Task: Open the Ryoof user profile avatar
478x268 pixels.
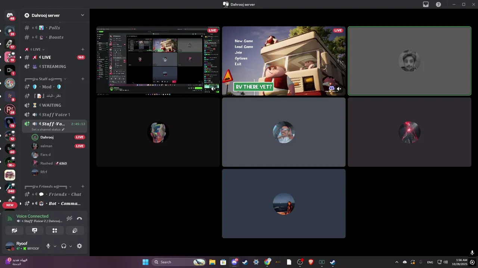Action: click(x=10, y=246)
